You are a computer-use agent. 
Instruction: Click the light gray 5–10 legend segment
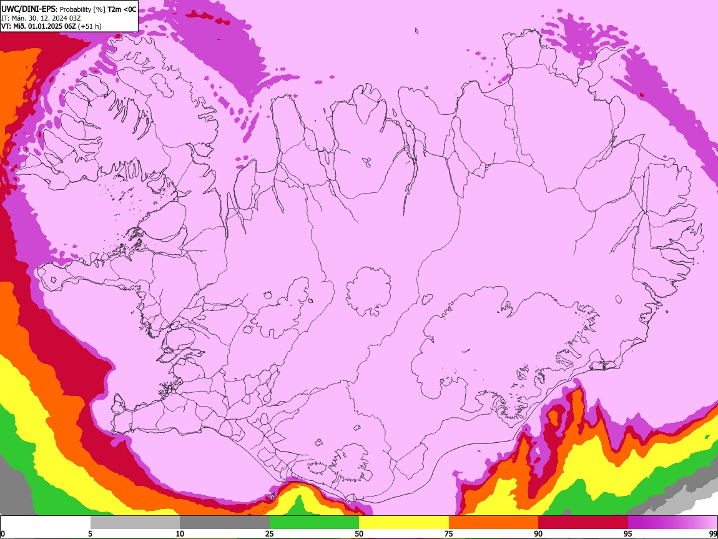(135, 523)
